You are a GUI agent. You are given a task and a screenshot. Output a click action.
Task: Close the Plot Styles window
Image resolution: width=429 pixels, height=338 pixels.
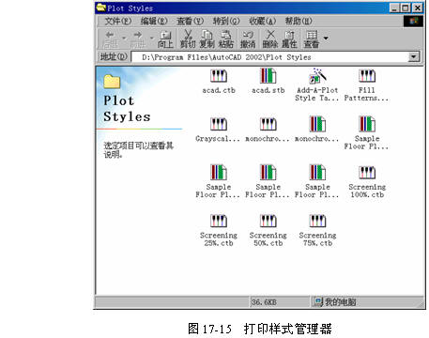tap(418, 8)
